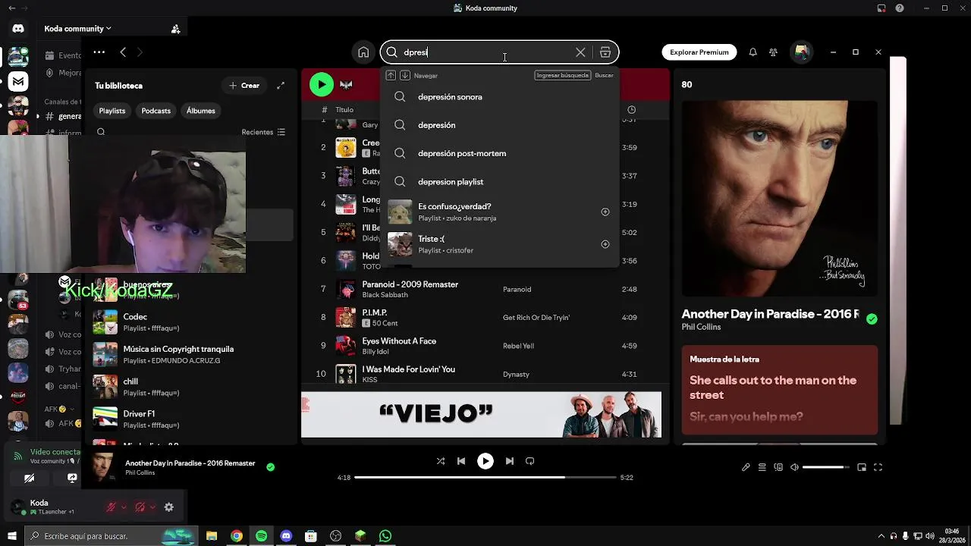
Task: Go to Spotify home icon
Action: [x=363, y=52]
